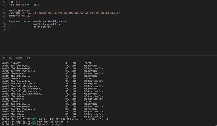The height and width of the screenshot is (126, 217).
Task: Click the /model.24/m.2/Conv terminal output line
Action: point(13,117)
